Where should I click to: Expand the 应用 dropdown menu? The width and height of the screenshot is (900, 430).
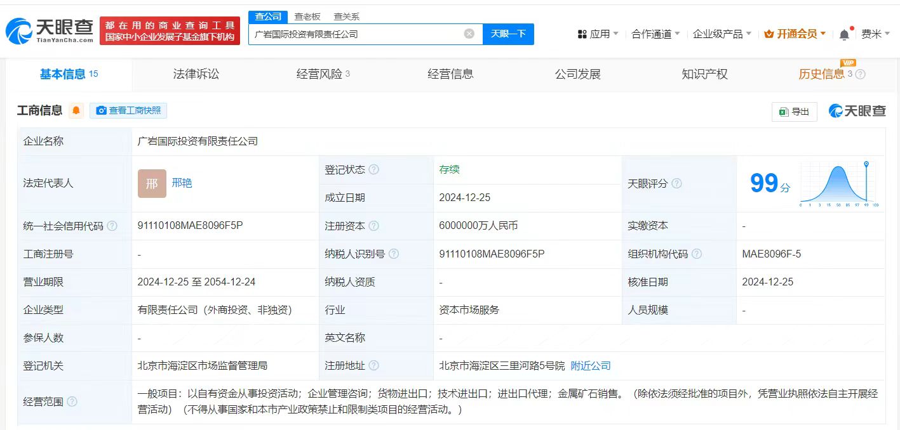[x=598, y=34]
